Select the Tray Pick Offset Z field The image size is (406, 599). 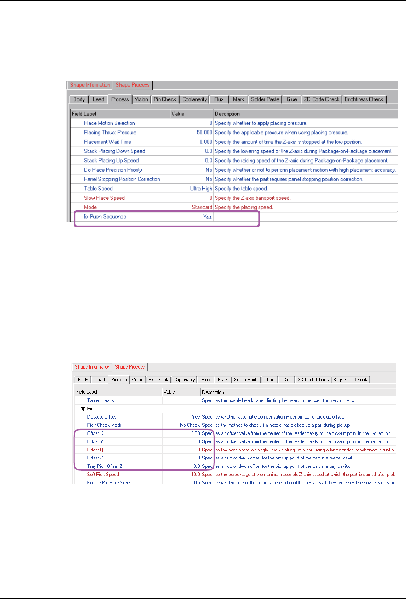[105, 466]
